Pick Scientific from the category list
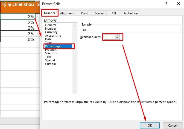 tap(51, 53)
